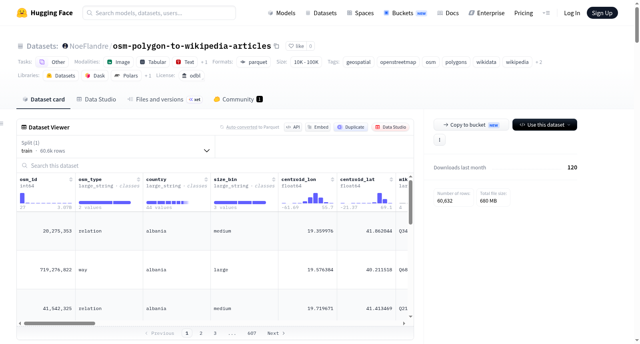This screenshot has height=344, width=640.
Task: Sort the size_bin column
Action: click(274, 179)
